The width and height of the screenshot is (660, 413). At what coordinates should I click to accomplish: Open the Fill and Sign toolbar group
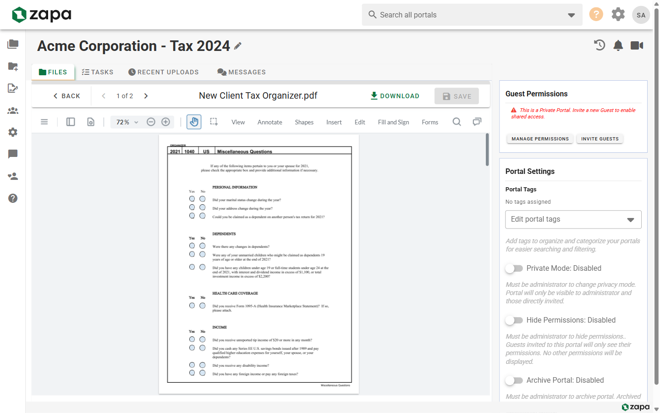(394, 122)
